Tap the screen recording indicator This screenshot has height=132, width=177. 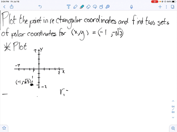click(155, 1)
